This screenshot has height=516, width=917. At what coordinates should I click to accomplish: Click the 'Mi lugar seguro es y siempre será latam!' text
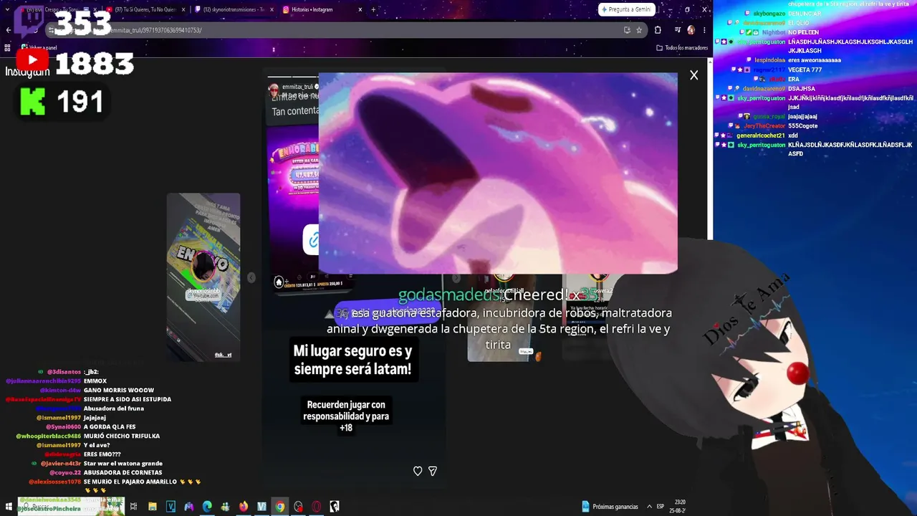point(352,360)
